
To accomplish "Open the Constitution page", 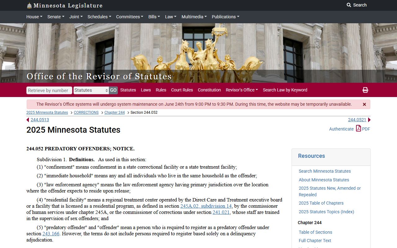I will tap(209, 90).
